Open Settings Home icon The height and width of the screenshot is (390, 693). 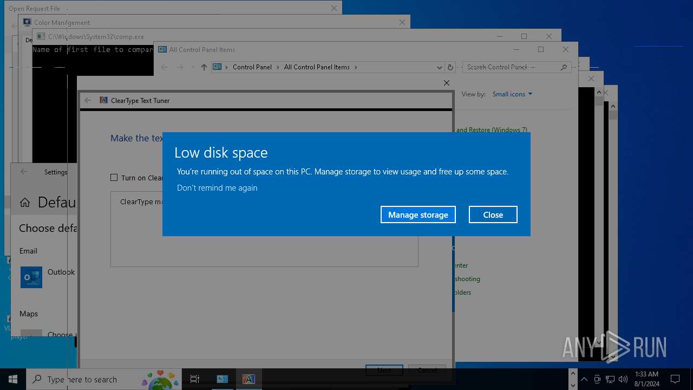25,203
